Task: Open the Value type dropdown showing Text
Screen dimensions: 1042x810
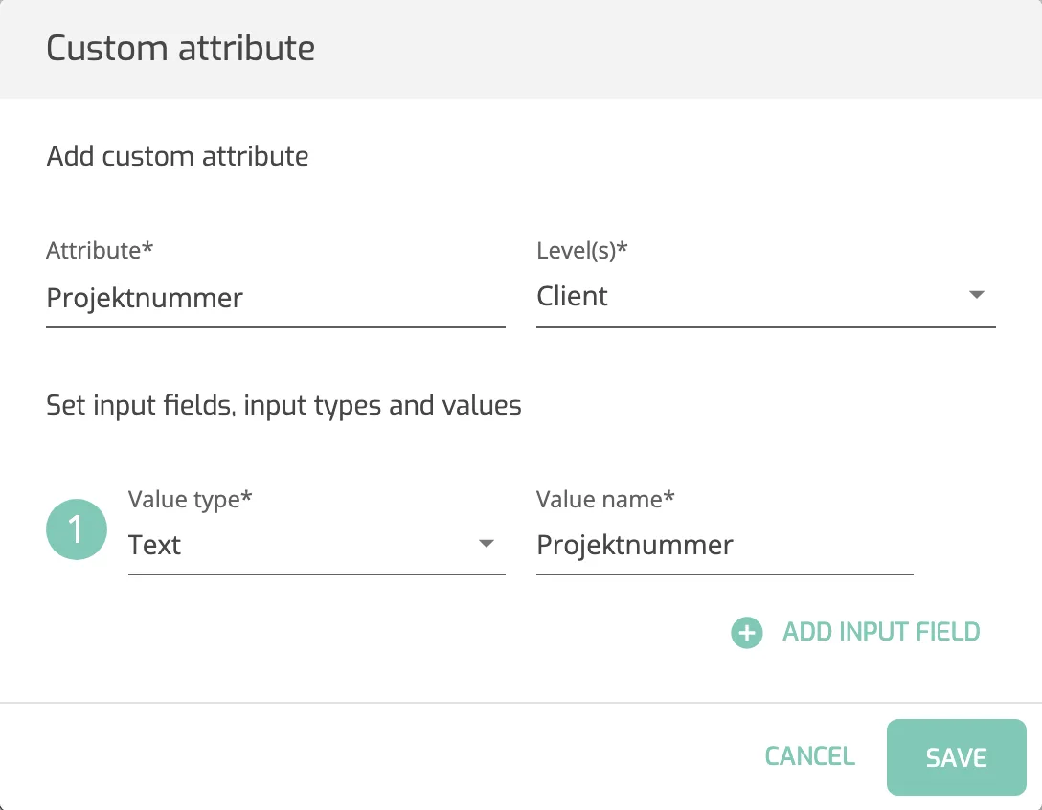Action: tap(316, 545)
